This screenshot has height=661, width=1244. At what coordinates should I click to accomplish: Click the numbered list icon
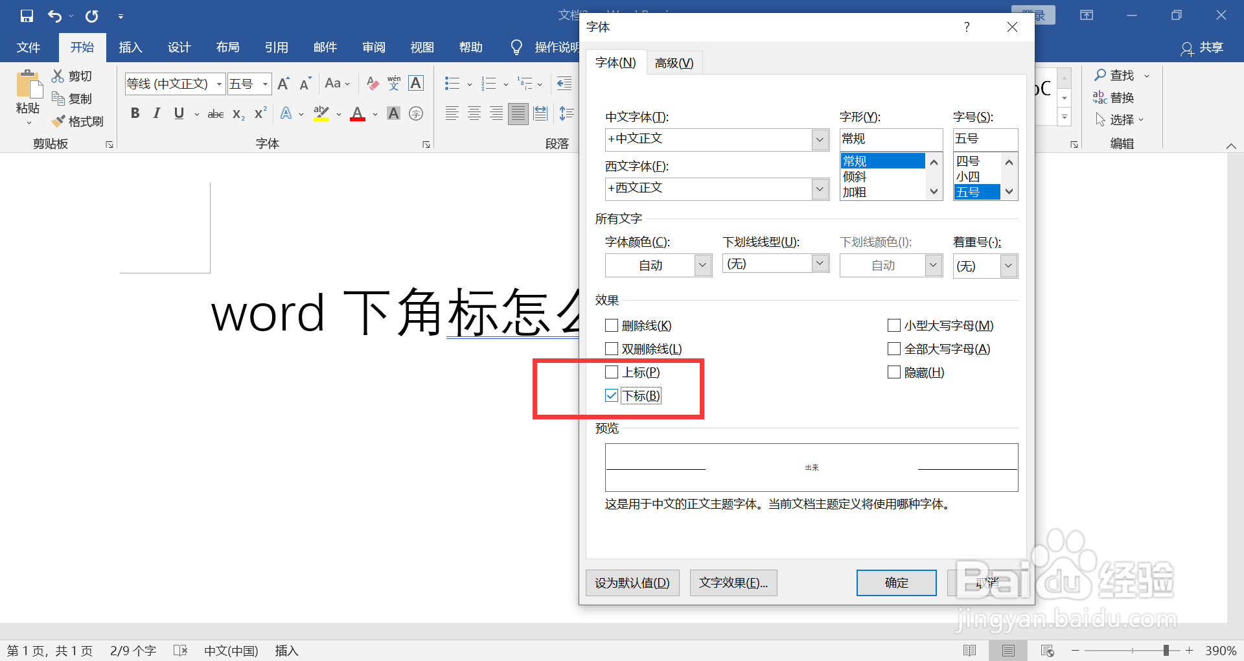pos(489,83)
